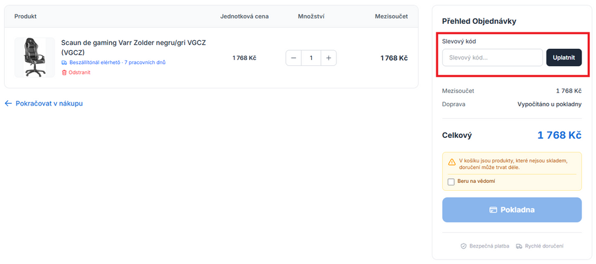Tick the Beru na vědomí checkbox
Viewport: 596px width, 264px height.
[451, 181]
